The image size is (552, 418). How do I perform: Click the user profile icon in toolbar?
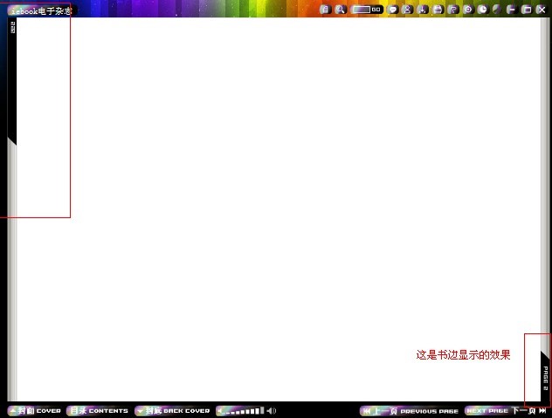pos(407,10)
